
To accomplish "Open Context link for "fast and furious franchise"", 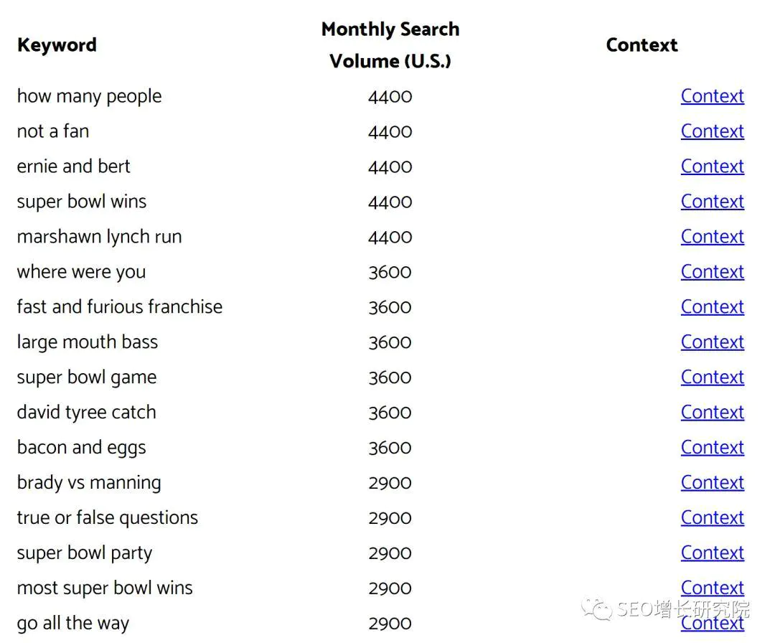I will click(713, 306).
